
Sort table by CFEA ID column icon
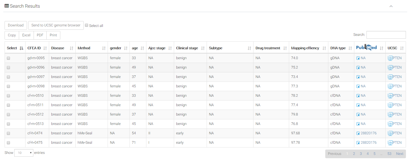coord(45,48)
